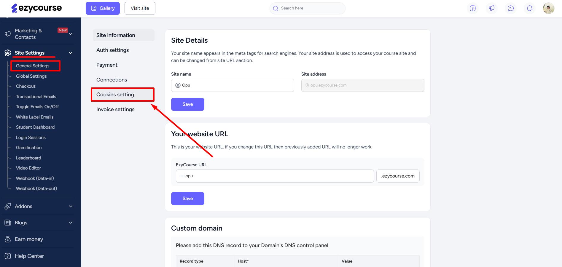562x267 pixels.
Task: Expand the Blogs menu chevron
Action: coord(71,223)
